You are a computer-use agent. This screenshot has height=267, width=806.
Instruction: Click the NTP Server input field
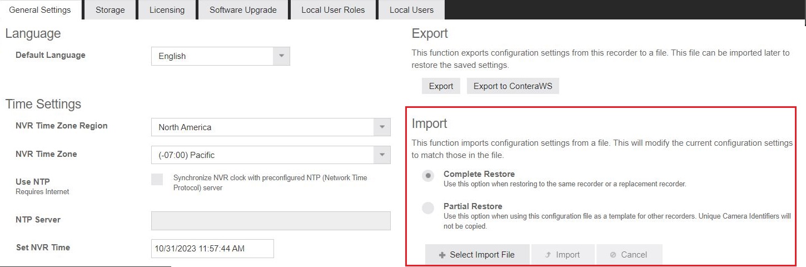pyautogui.click(x=271, y=221)
